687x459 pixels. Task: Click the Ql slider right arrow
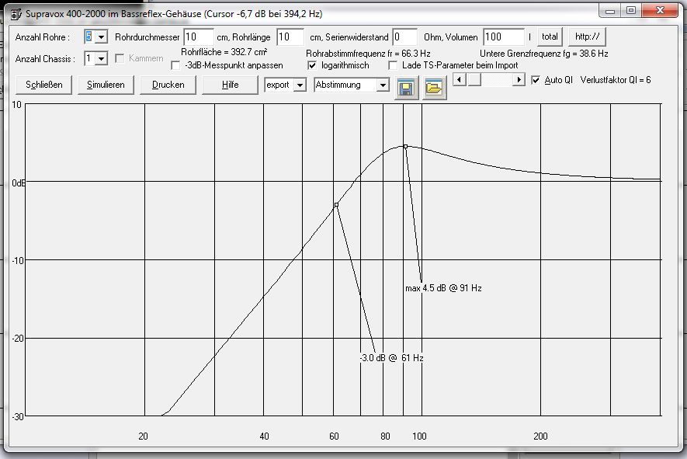[519, 80]
